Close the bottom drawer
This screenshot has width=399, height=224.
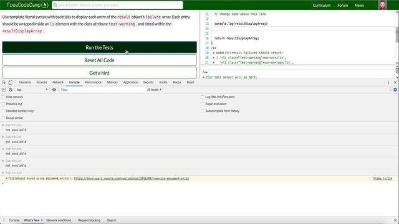click(x=395, y=220)
